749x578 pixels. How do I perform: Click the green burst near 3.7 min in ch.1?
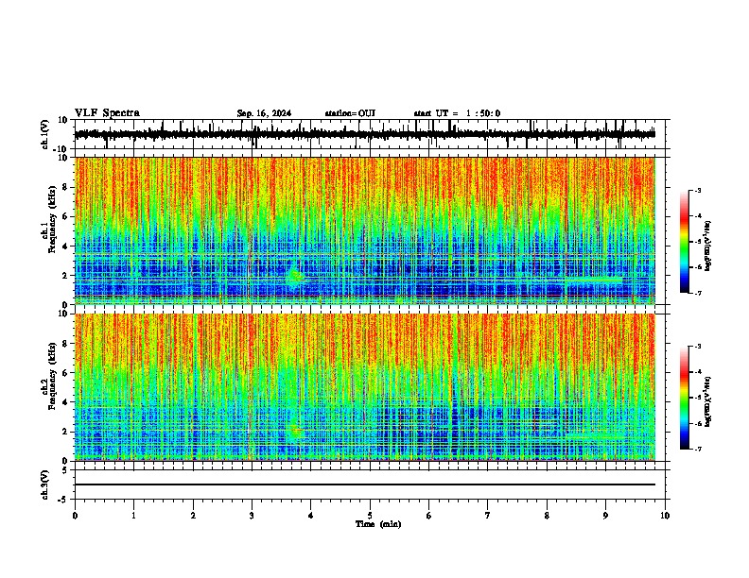(x=295, y=276)
